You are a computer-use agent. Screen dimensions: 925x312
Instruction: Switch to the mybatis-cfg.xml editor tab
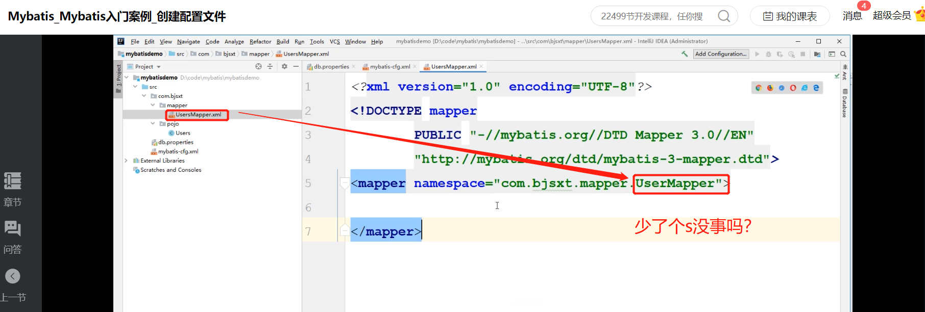[x=390, y=66]
